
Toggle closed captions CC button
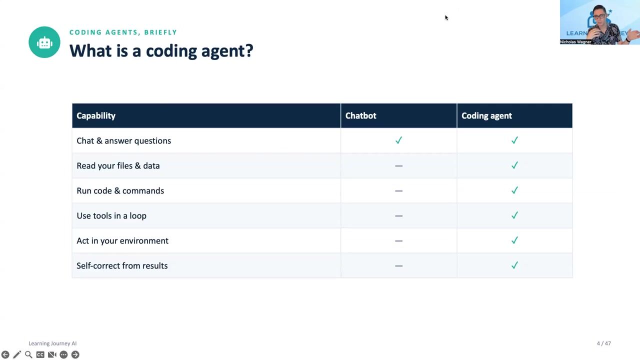point(40,354)
